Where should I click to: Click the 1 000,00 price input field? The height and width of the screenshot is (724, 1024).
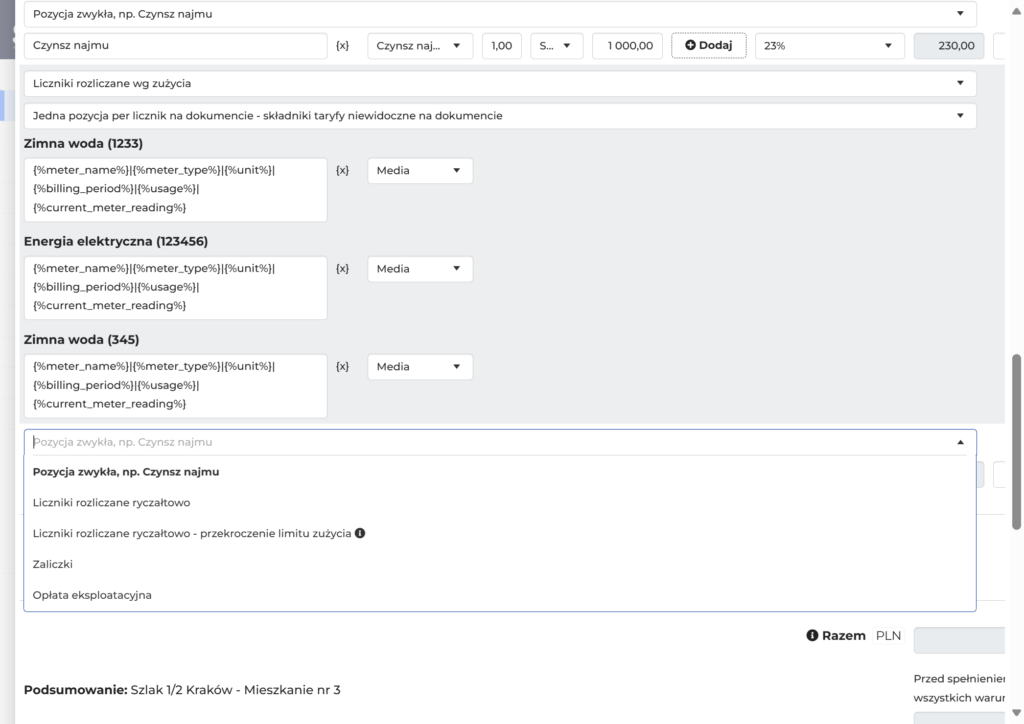[x=627, y=46]
